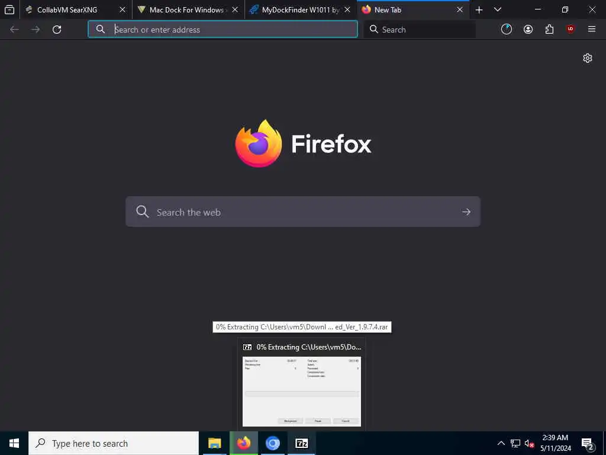Go forward one page
The width and height of the screenshot is (606, 455).
[36, 30]
